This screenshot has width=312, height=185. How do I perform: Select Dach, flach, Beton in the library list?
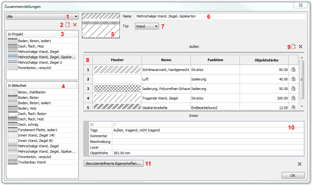pyautogui.click(x=42, y=114)
